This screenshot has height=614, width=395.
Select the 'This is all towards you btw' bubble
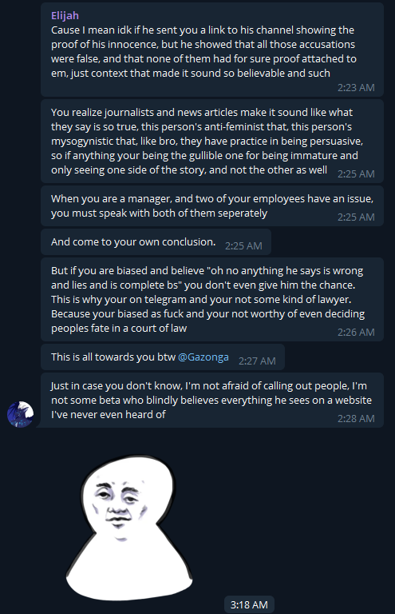pos(163,357)
